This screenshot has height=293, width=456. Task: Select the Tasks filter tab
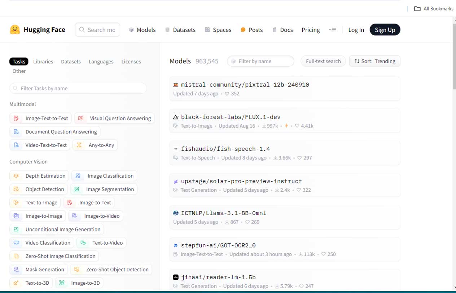coord(19,62)
